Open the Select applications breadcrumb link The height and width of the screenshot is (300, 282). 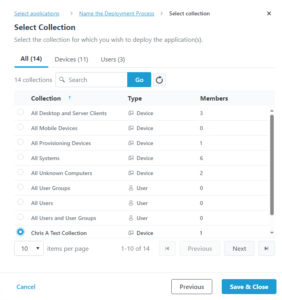click(37, 13)
